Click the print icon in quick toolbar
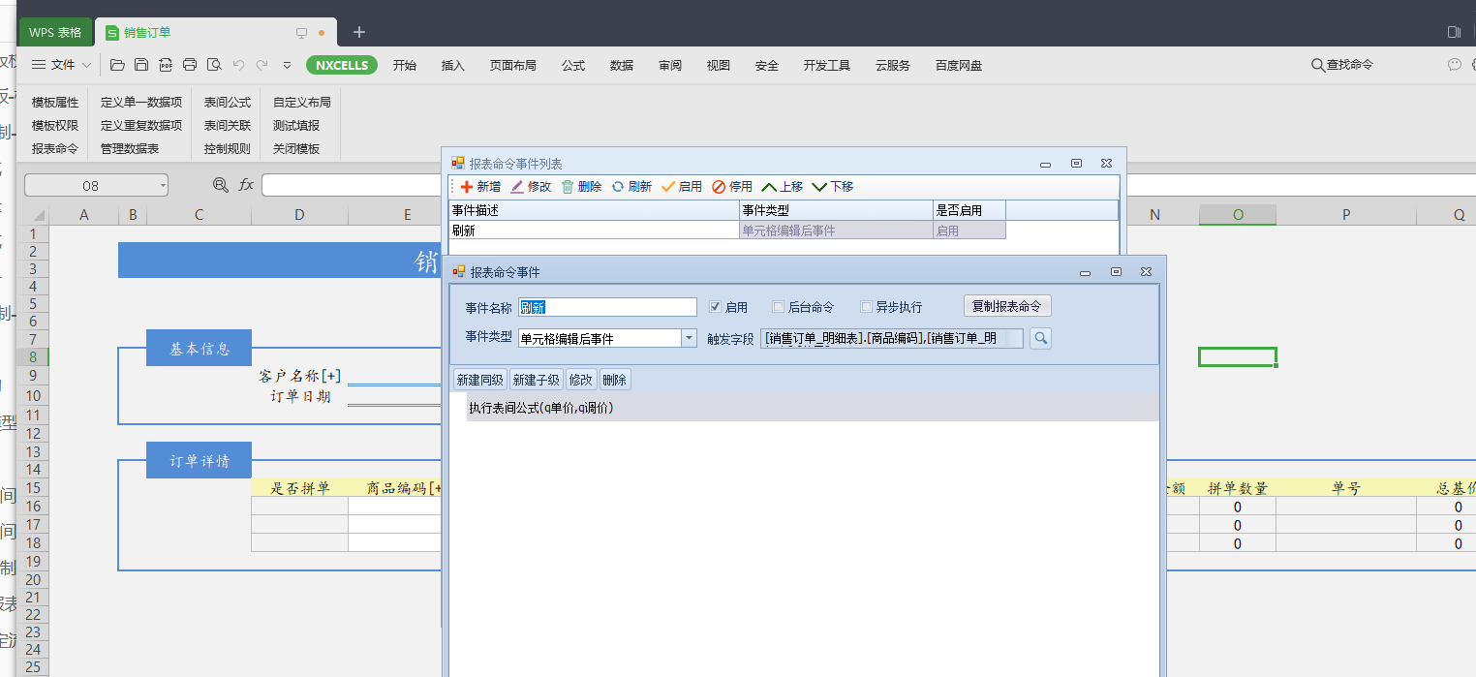Screen dimensions: 1476x677 [x=190, y=65]
